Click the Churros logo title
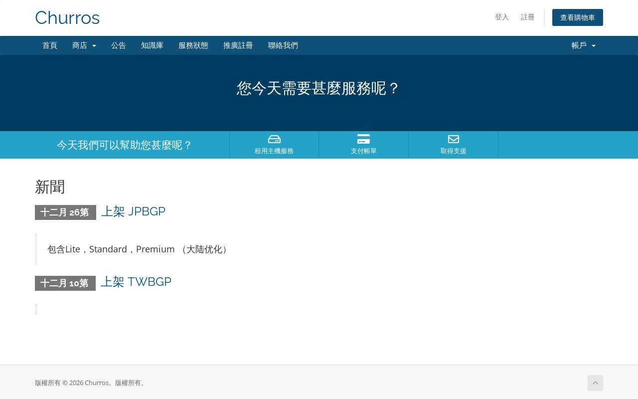The height and width of the screenshot is (399, 638). 67,18
